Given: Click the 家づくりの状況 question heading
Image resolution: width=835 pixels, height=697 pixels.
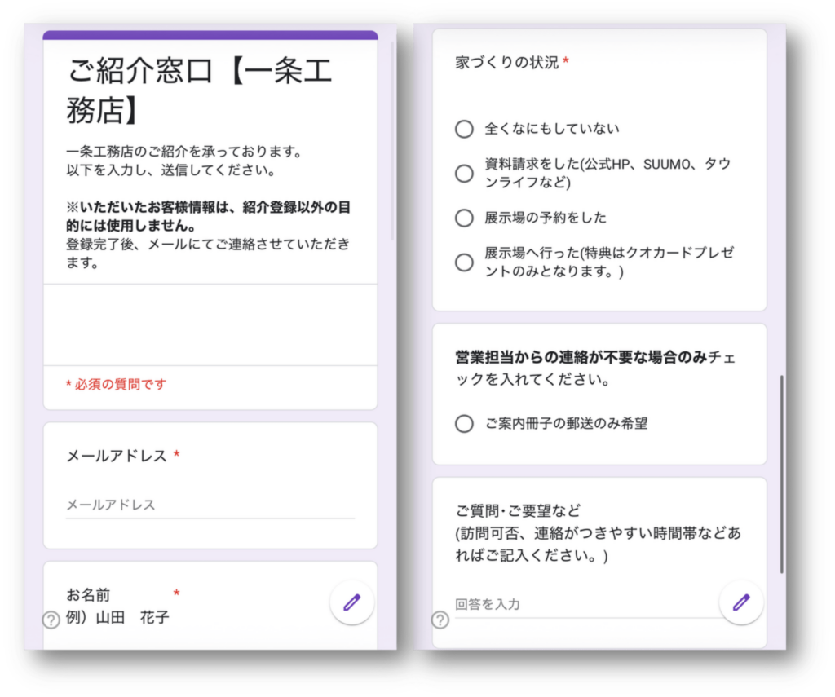Looking at the screenshot, I should pos(507,63).
